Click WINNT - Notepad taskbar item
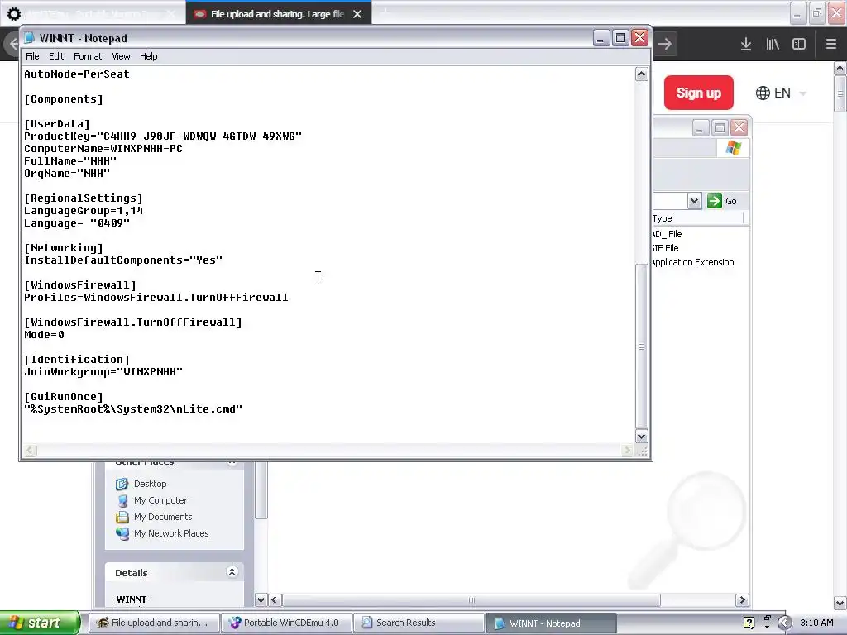The height and width of the screenshot is (635, 847). tap(551, 623)
